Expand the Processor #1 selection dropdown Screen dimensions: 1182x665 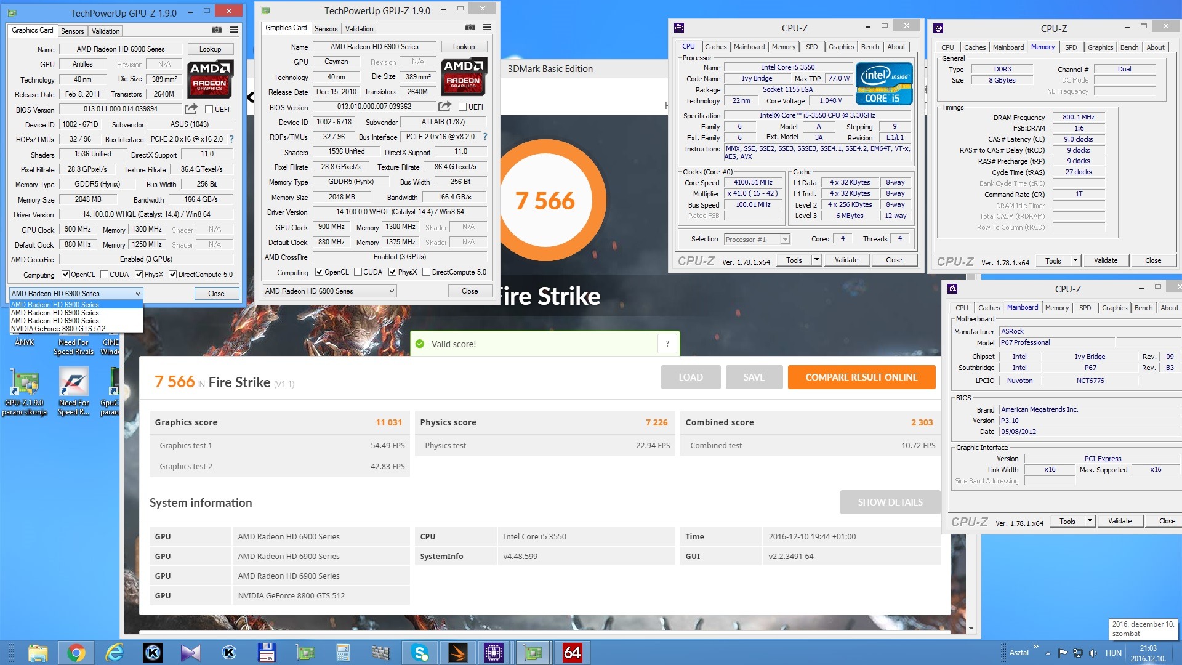785,240
